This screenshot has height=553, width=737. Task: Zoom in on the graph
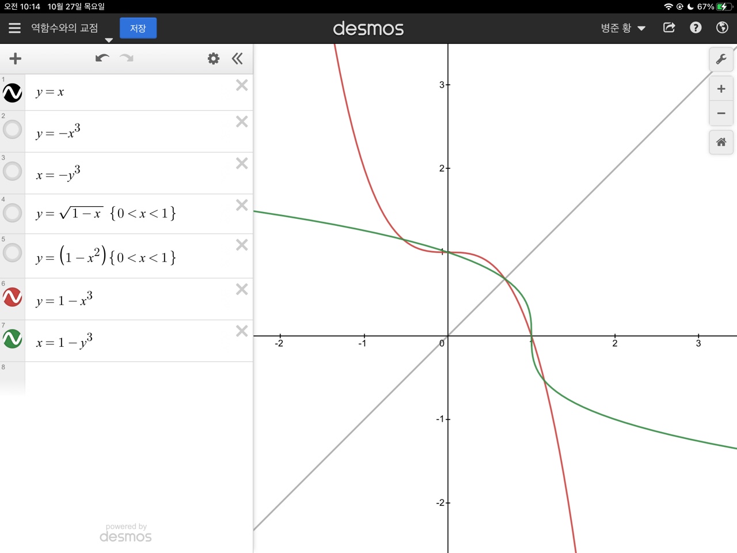tap(721, 89)
